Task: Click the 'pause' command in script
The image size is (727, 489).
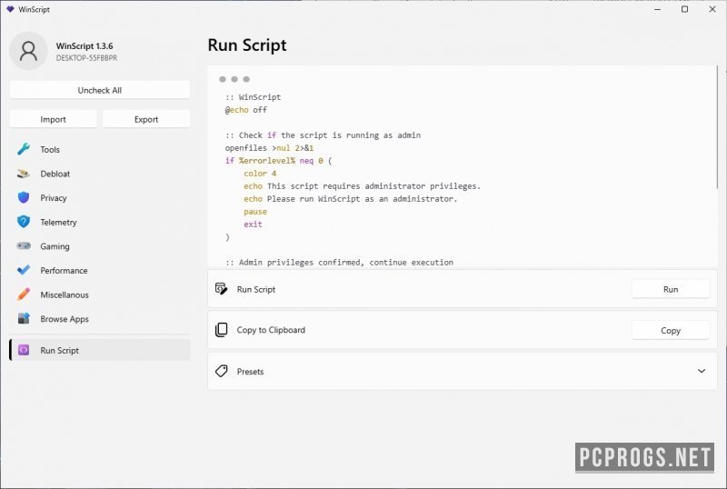Action: [255, 211]
